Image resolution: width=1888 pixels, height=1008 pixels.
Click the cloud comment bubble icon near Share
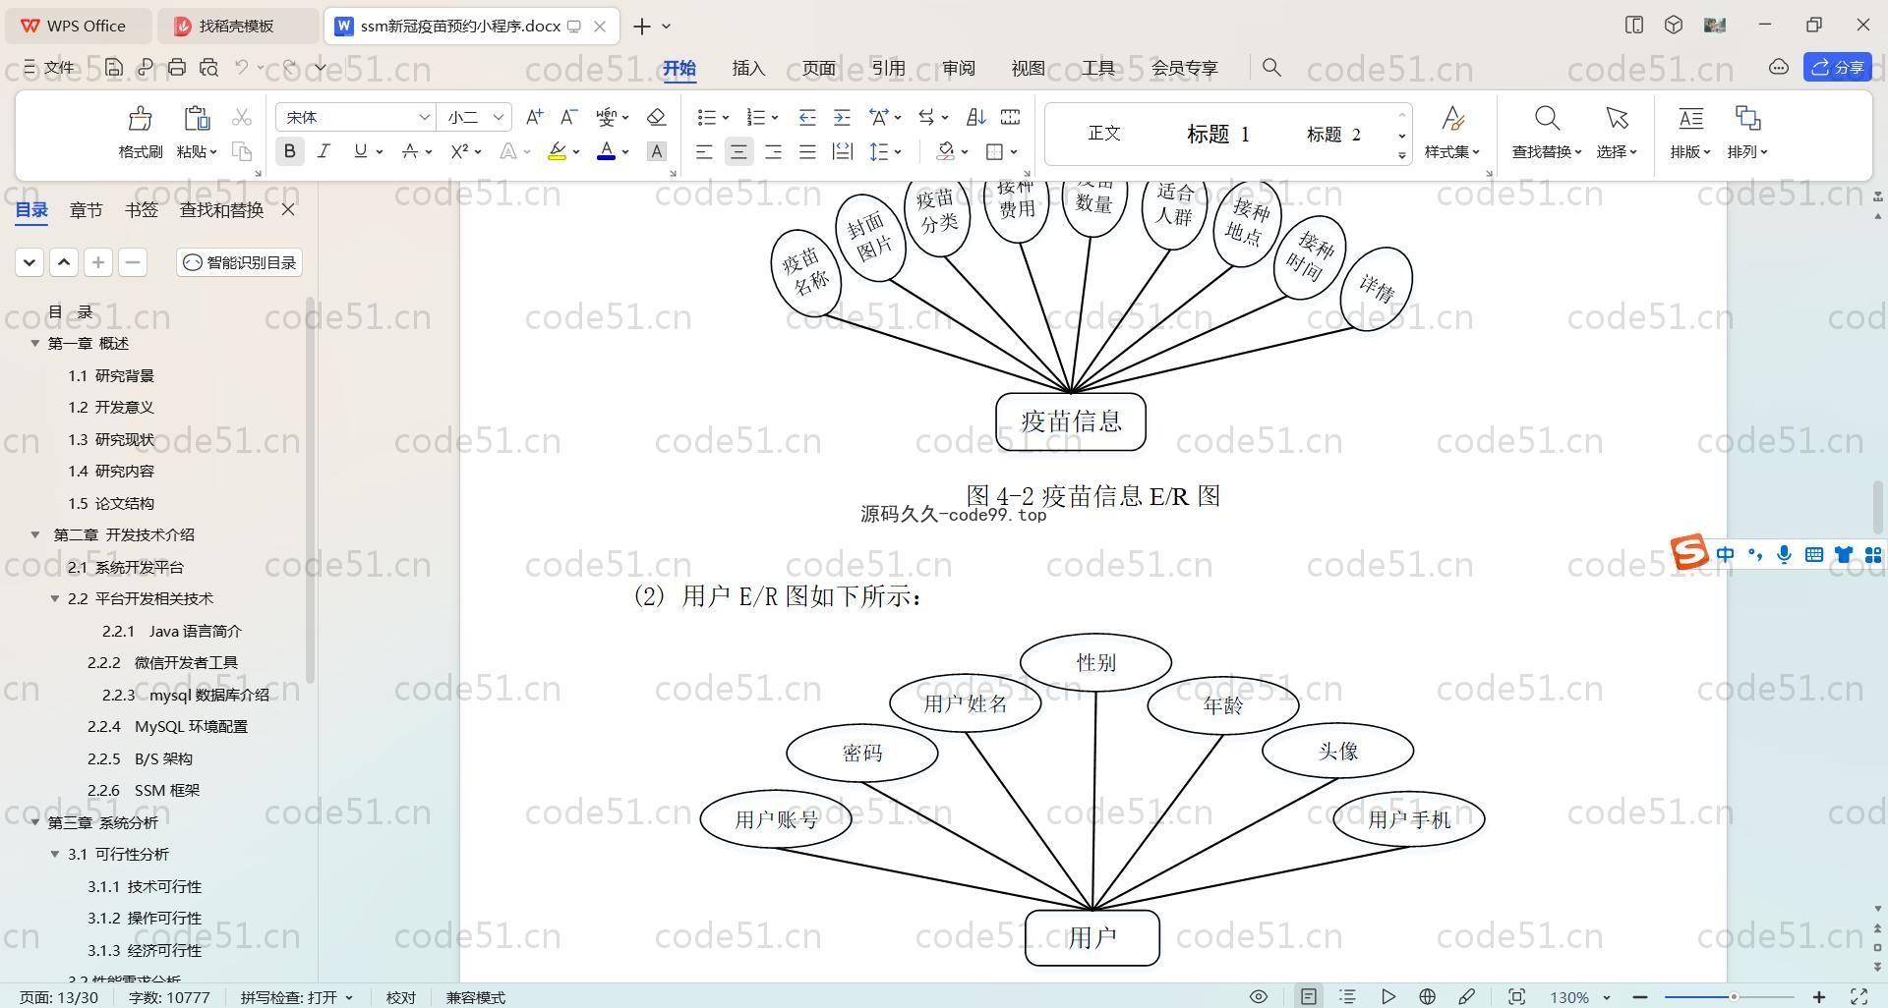coord(1778,67)
